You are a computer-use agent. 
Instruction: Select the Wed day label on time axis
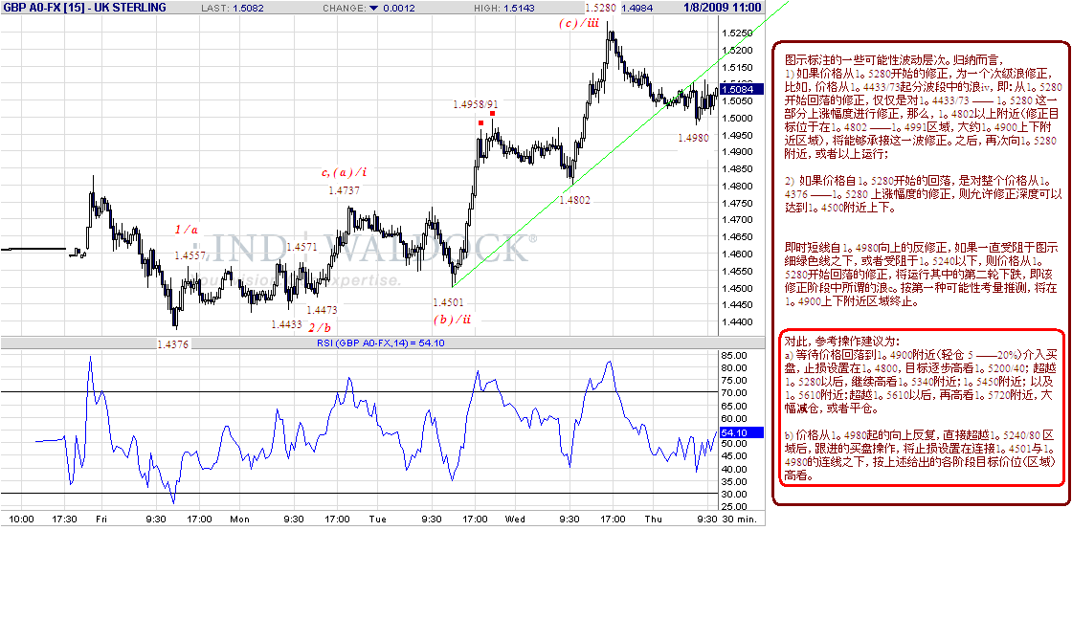515,519
